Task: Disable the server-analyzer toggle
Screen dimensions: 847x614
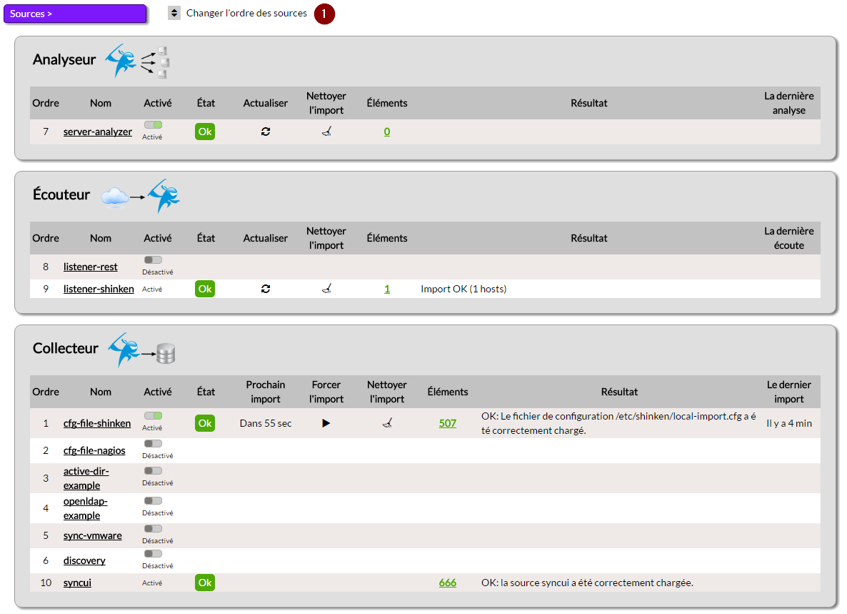Action: 153,125
